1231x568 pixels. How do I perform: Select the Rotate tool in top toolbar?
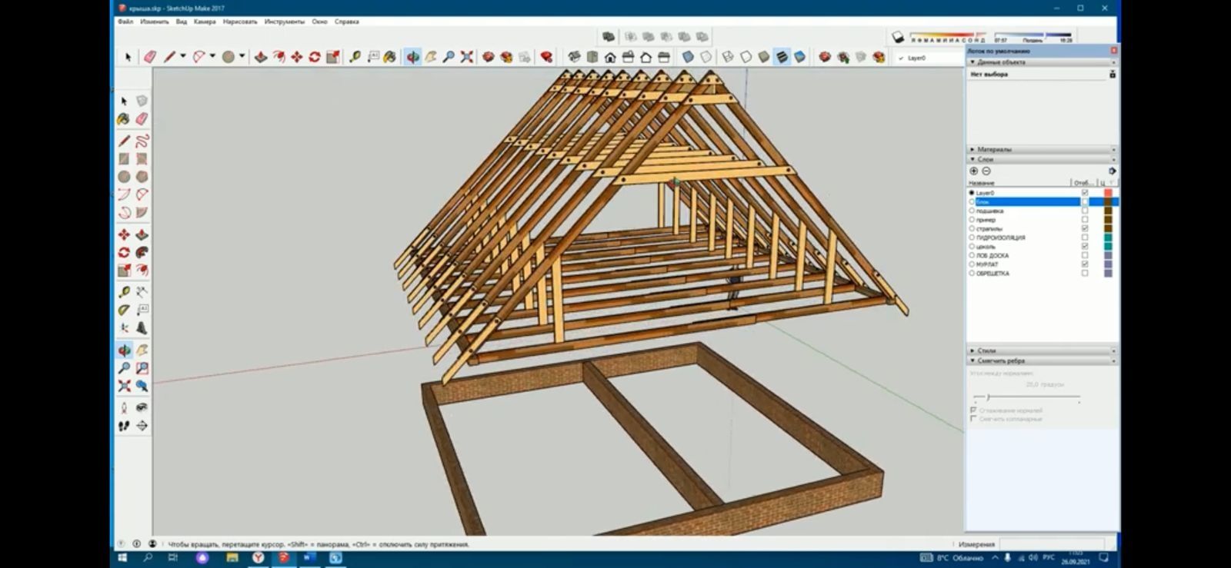coord(315,57)
